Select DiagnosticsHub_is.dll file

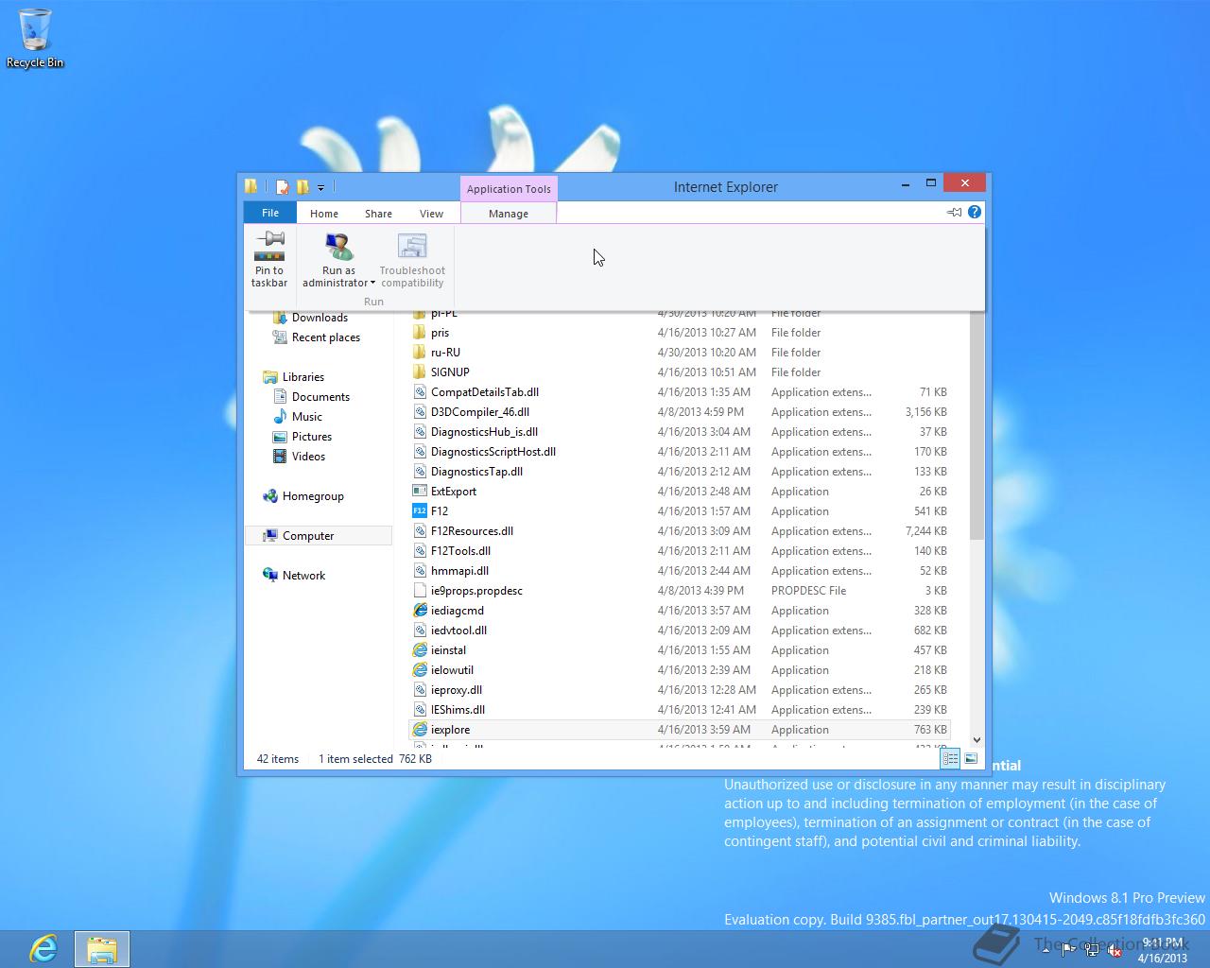679,432
